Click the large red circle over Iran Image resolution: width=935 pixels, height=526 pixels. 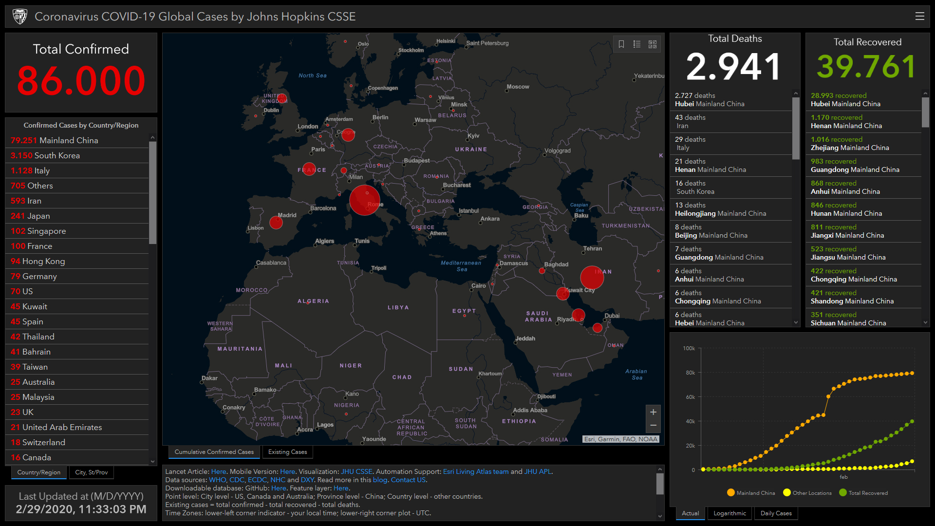(592, 278)
